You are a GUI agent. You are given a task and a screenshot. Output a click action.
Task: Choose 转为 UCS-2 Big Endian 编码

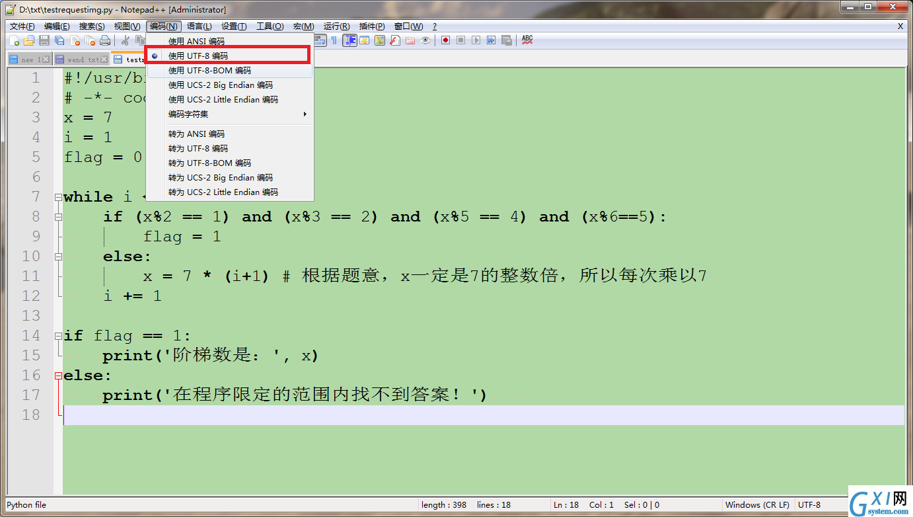click(229, 177)
